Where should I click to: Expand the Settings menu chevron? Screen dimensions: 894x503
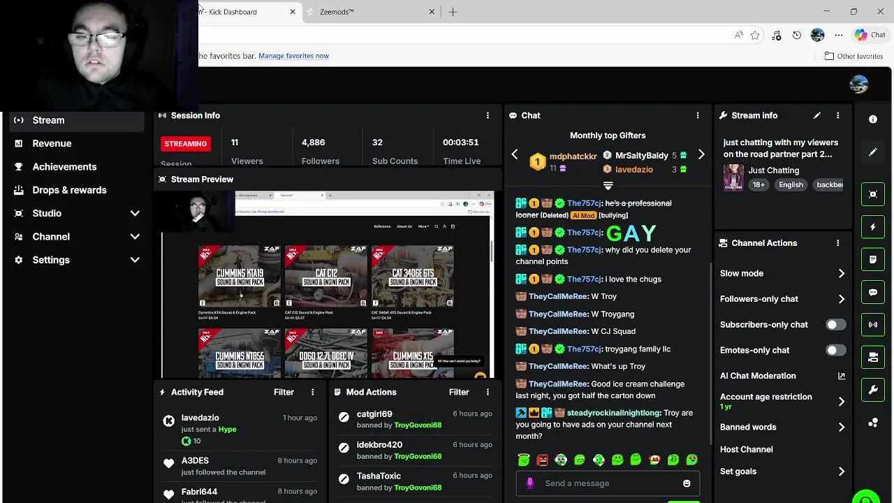pyautogui.click(x=135, y=260)
